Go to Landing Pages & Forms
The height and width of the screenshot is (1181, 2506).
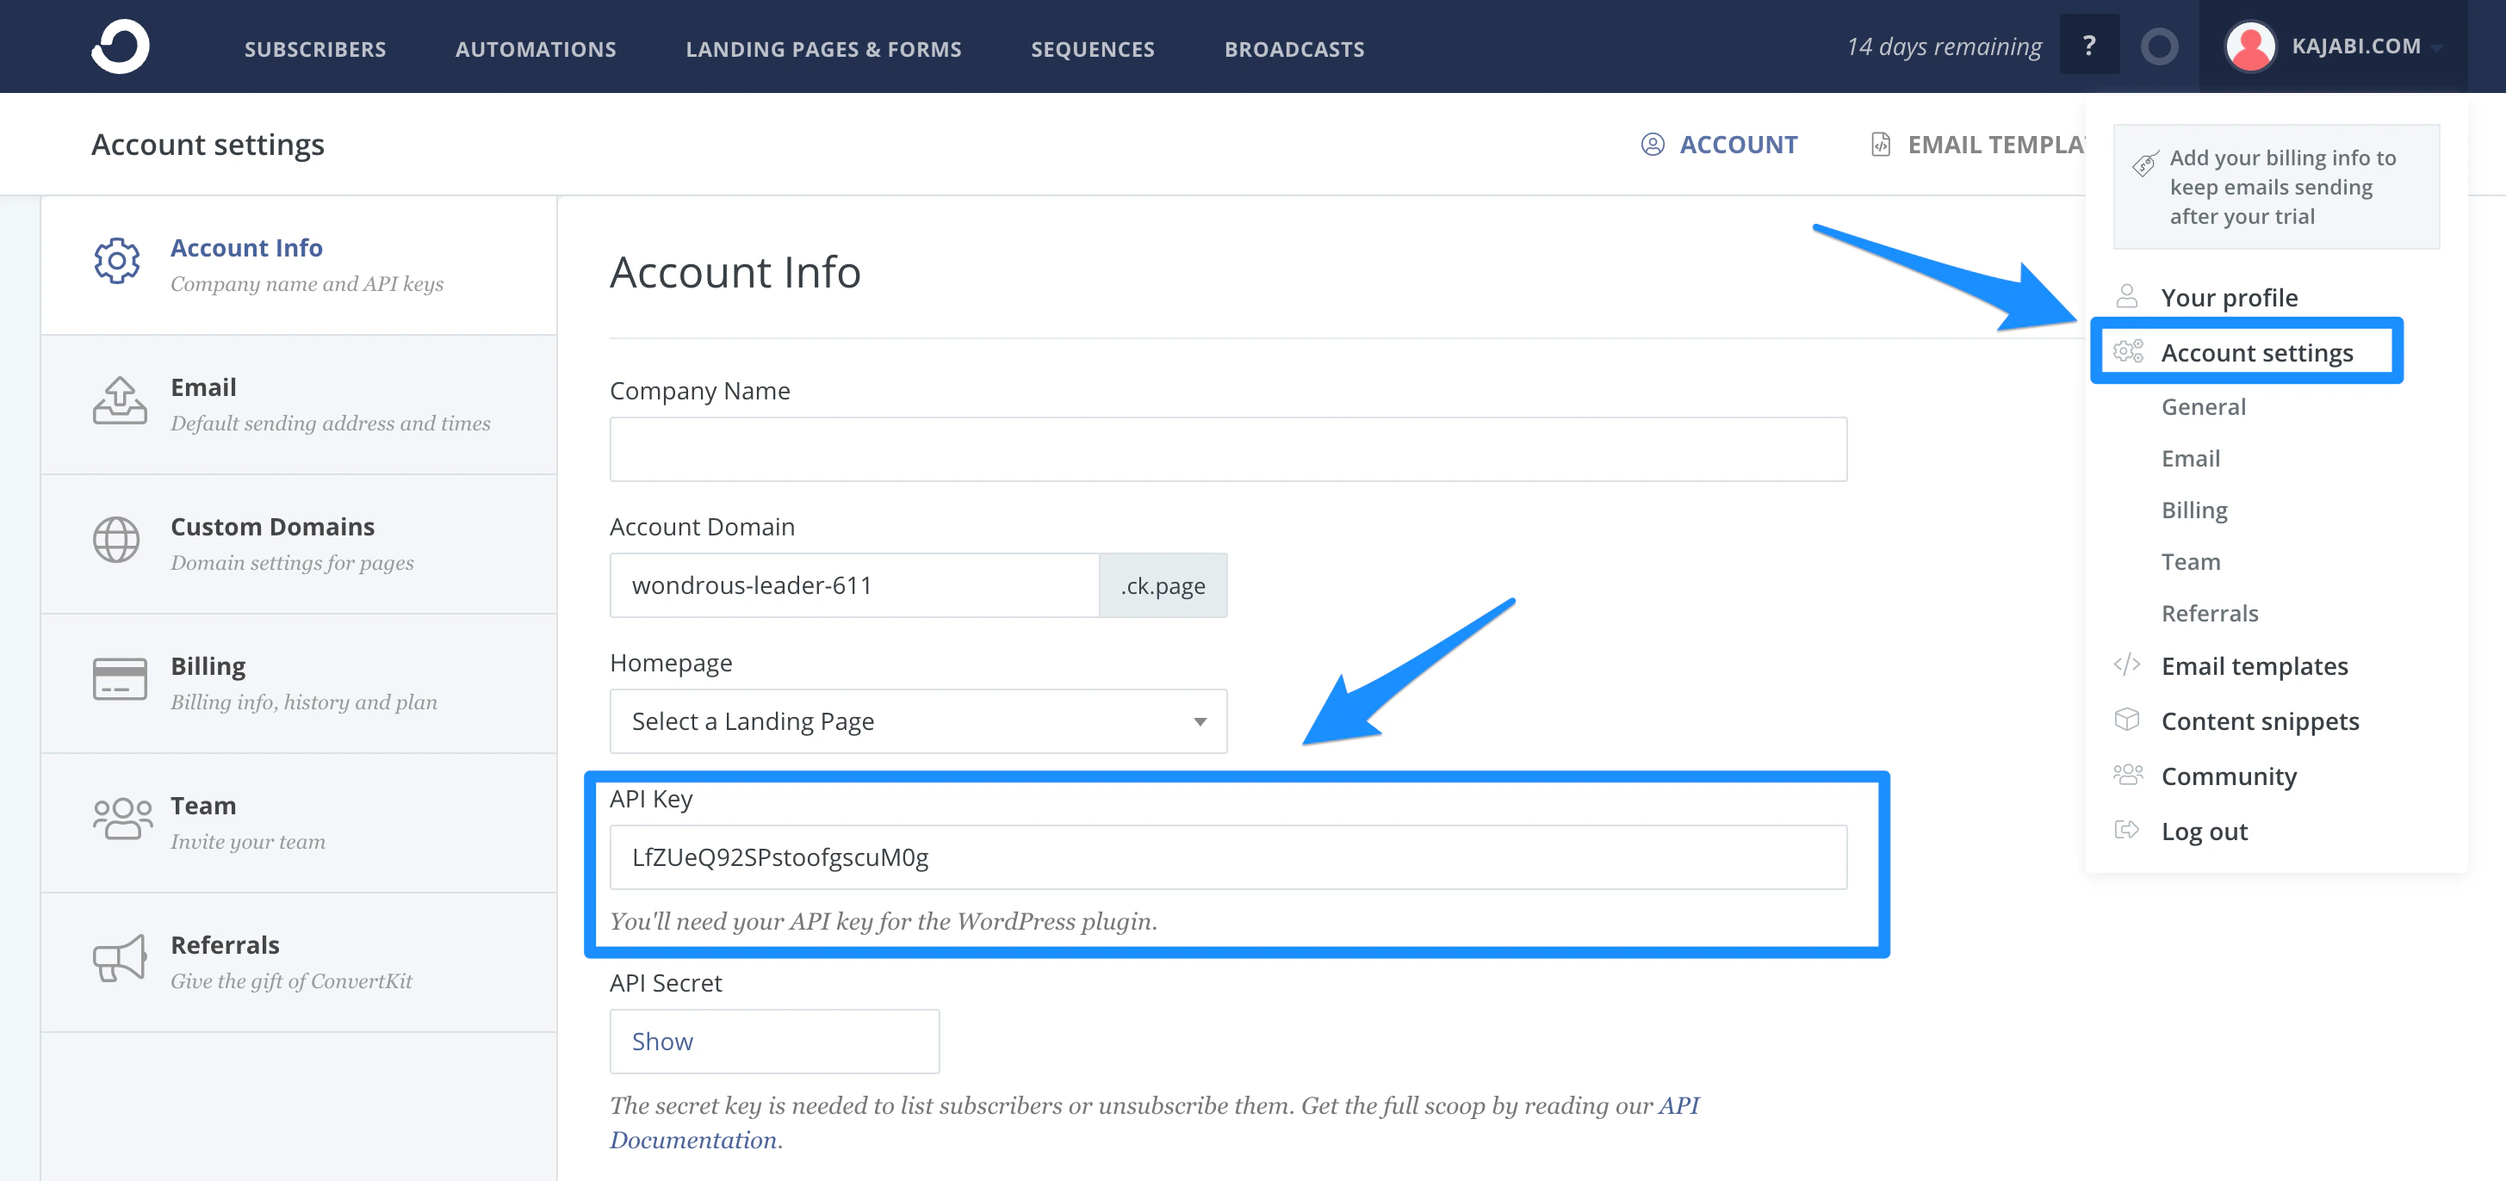pos(823,48)
